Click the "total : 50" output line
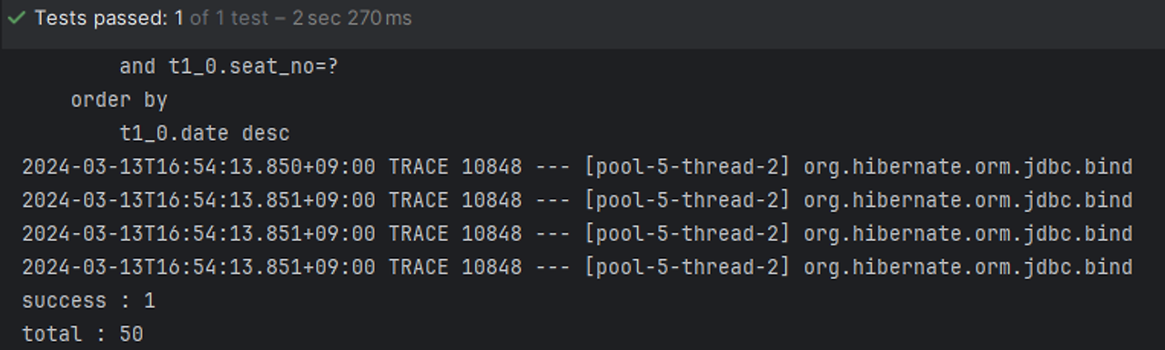Screen dimensions: 1165x350 (83, 335)
